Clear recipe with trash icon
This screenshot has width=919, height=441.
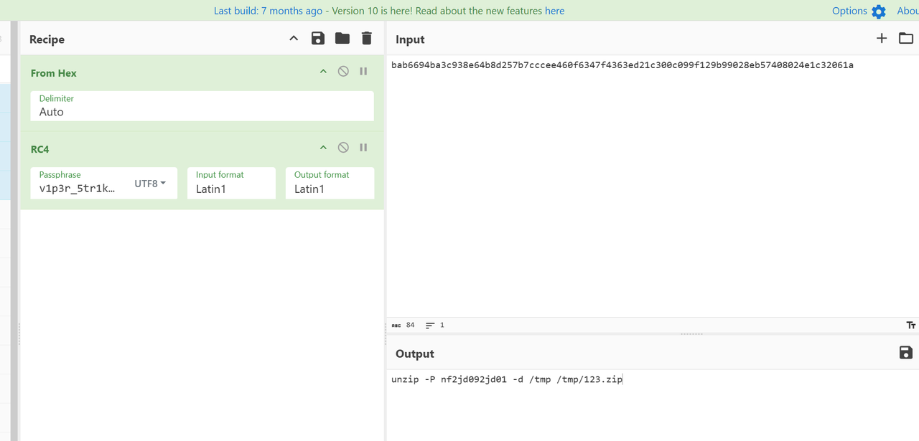pos(367,39)
